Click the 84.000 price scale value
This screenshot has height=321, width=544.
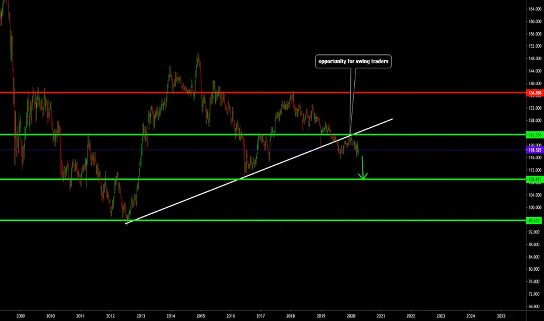pyautogui.click(x=535, y=257)
